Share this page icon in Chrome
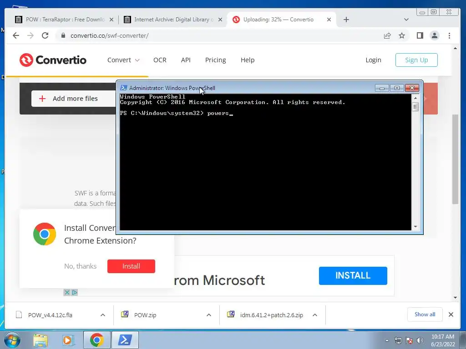 point(387,35)
